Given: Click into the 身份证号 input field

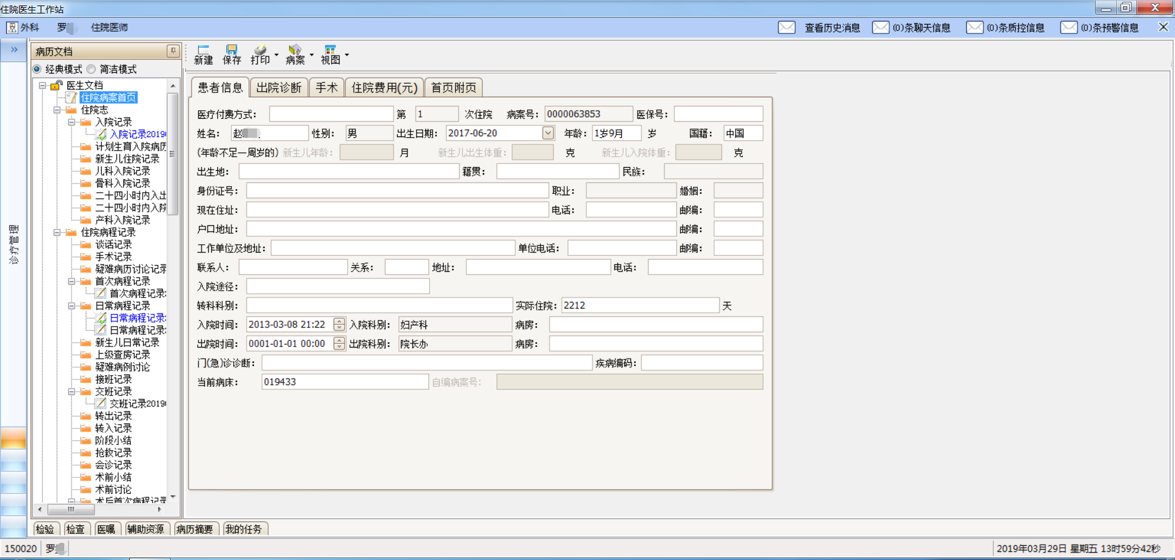Looking at the screenshot, I should click(x=397, y=191).
